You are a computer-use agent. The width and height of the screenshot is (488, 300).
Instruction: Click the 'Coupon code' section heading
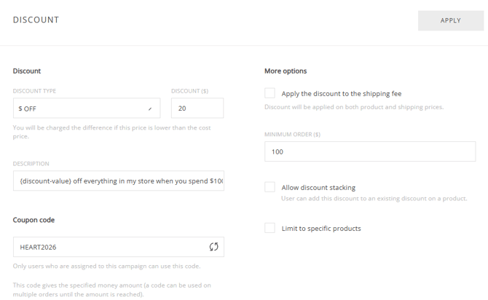tap(34, 220)
